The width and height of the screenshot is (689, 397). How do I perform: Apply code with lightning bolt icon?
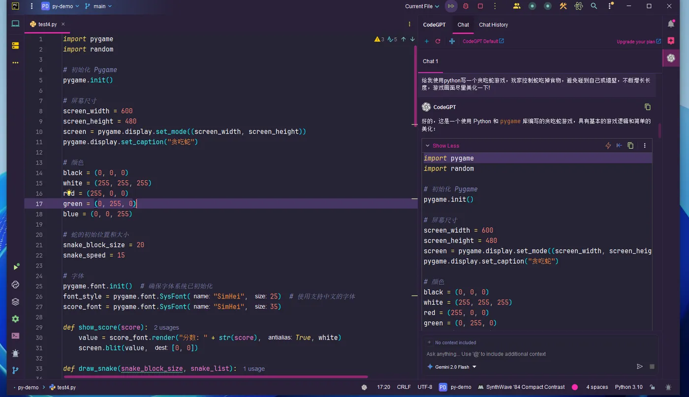click(608, 146)
